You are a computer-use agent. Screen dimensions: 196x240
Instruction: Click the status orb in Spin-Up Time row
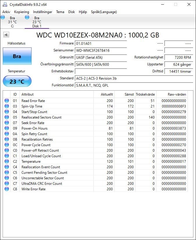tap(7, 106)
